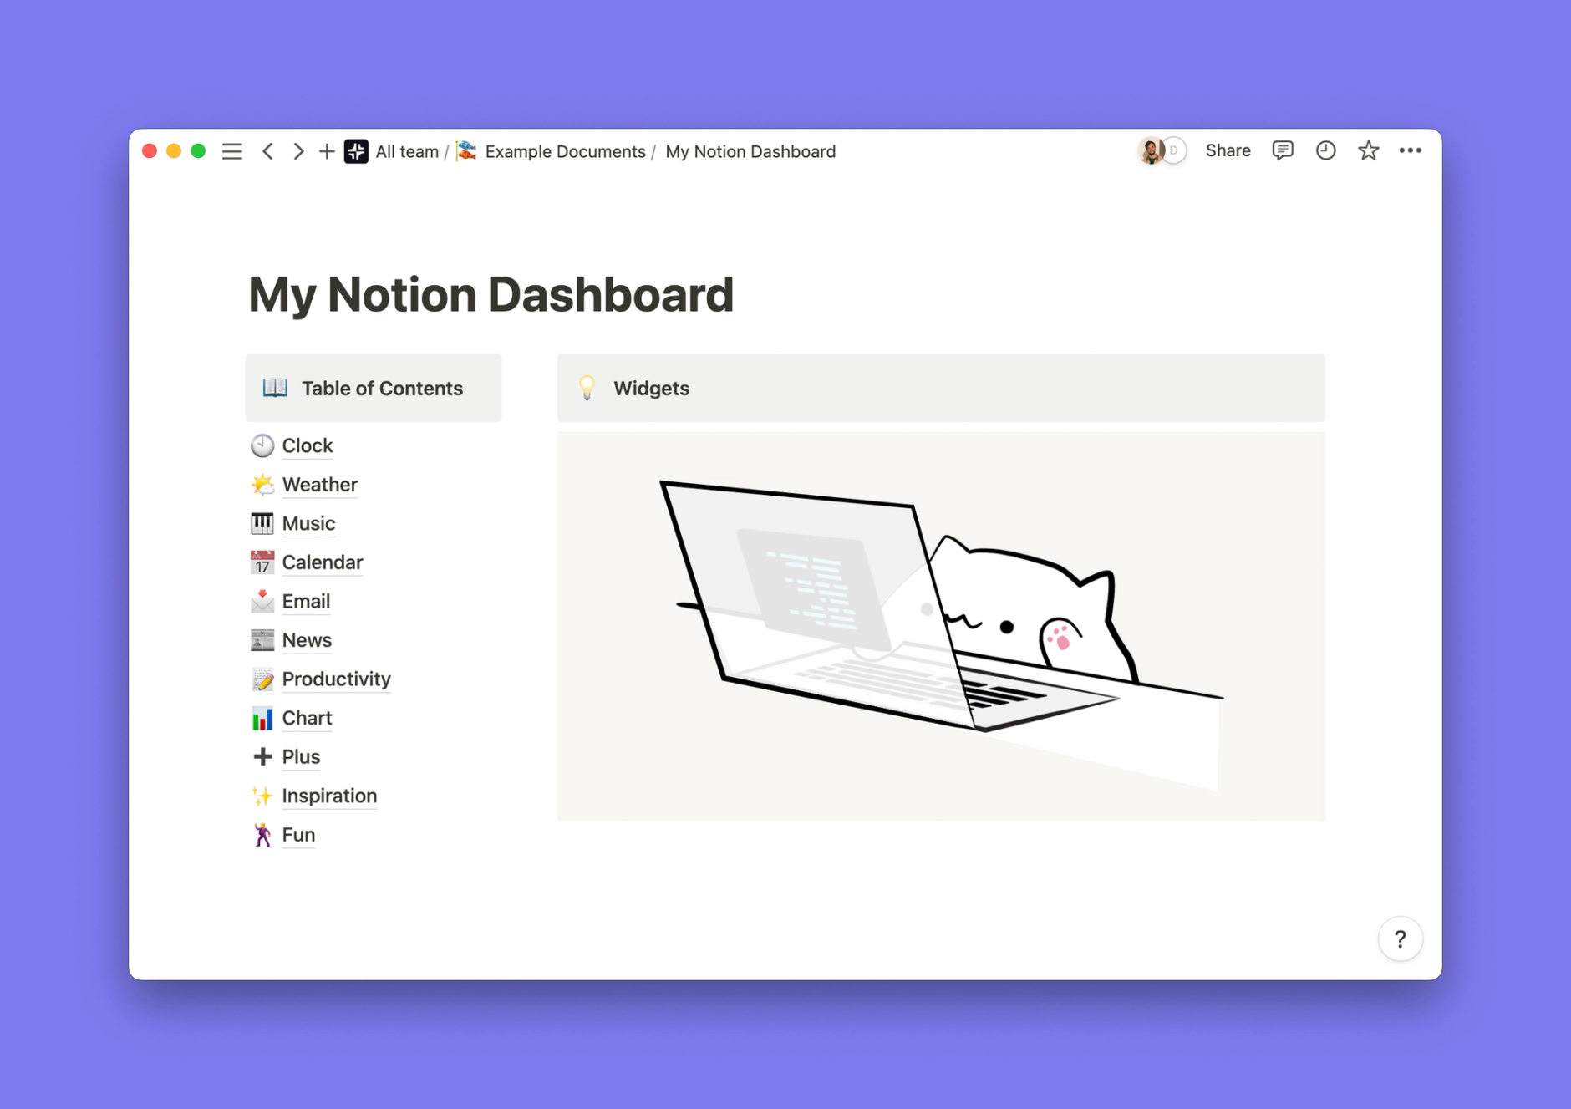Open the All team breadcrumb
This screenshot has width=1571, height=1109.
(x=407, y=151)
